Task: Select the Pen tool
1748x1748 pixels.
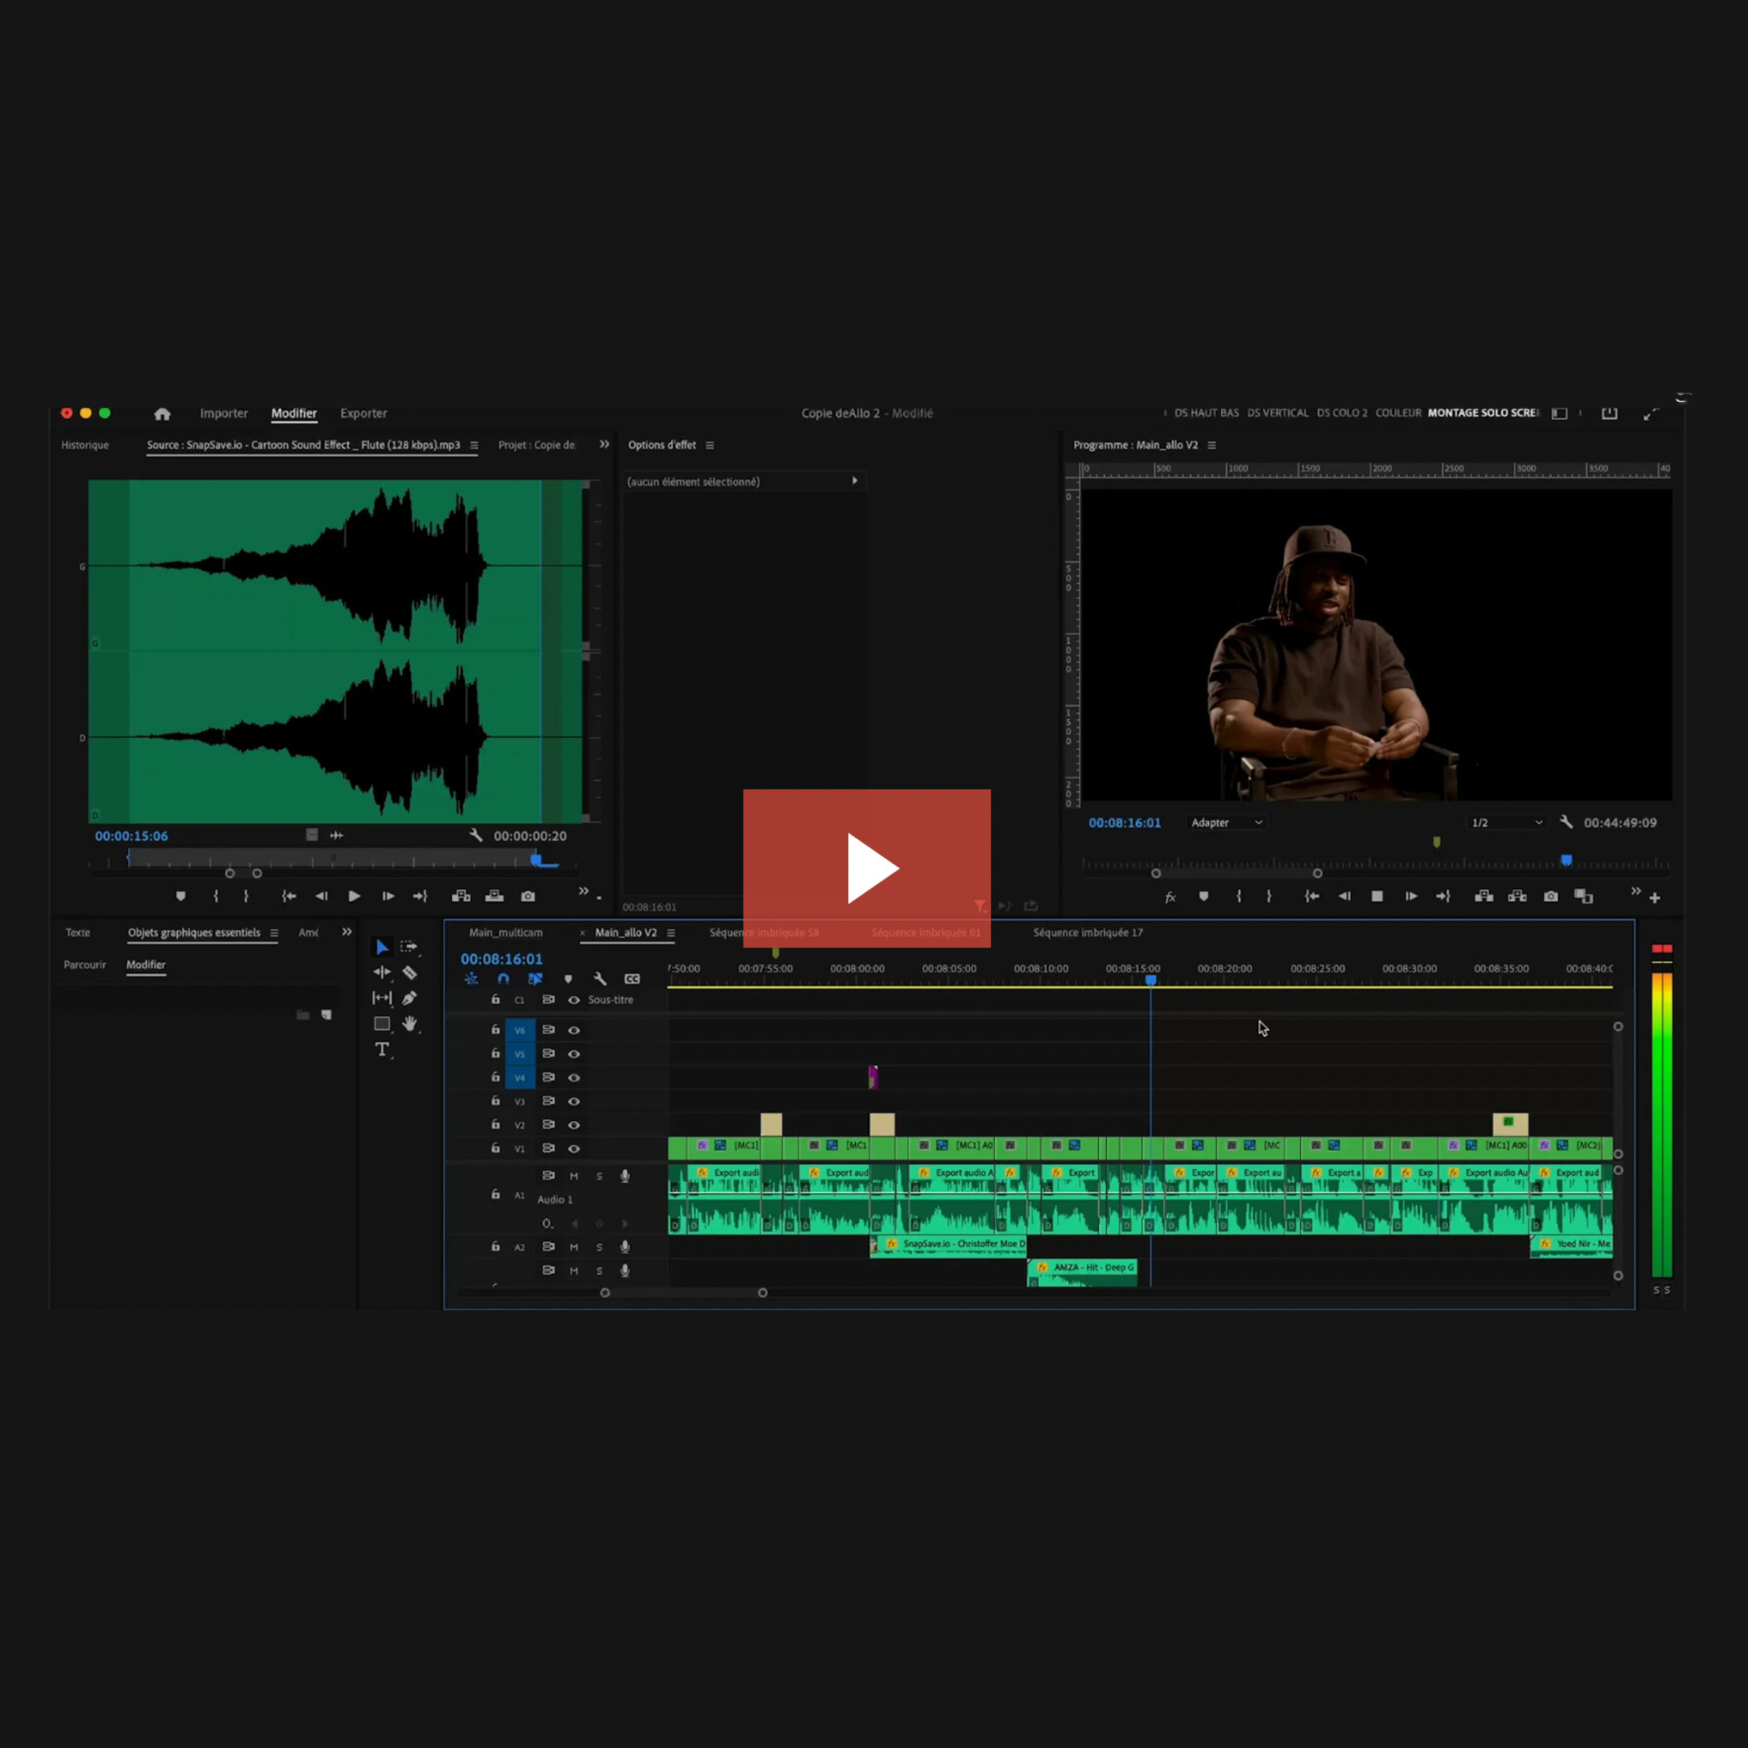Action: pos(410,998)
